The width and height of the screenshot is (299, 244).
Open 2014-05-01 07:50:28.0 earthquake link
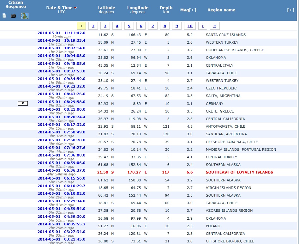[x=61, y=140]
